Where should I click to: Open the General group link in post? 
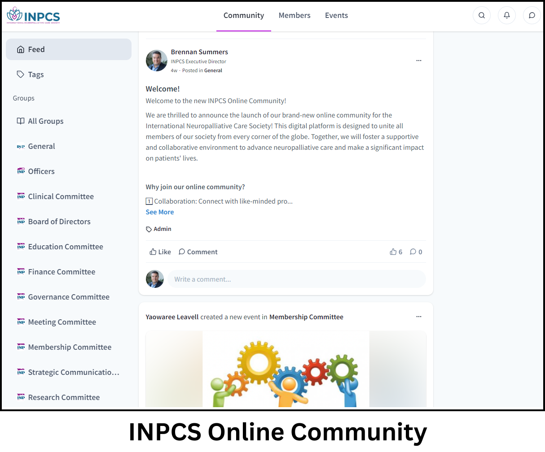[213, 70]
